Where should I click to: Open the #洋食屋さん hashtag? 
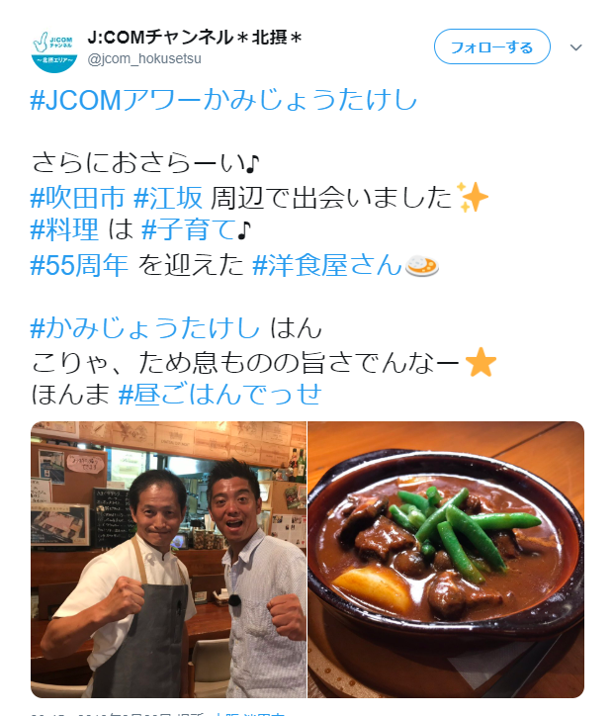[327, 265]
